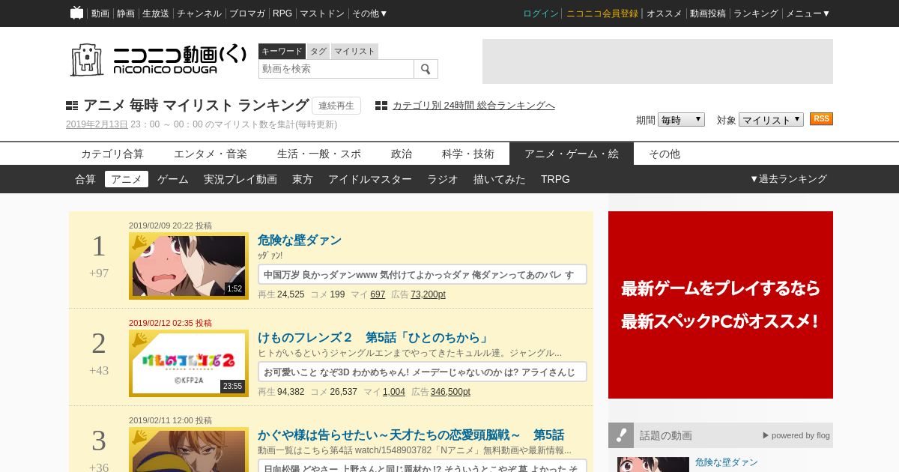Image resolution: width=899 pixels, height=472 pixels.
Task: Open 生活・一般・スポ tab
Action: 319,154
